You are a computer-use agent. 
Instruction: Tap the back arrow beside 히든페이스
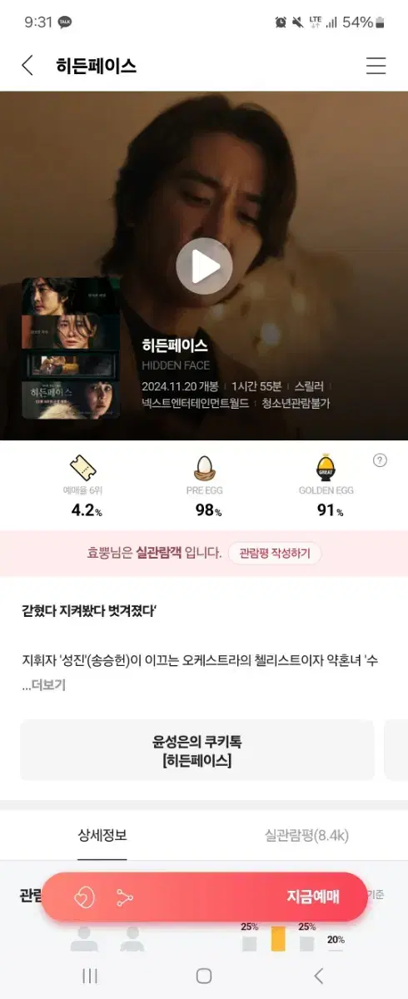point(27,66)
